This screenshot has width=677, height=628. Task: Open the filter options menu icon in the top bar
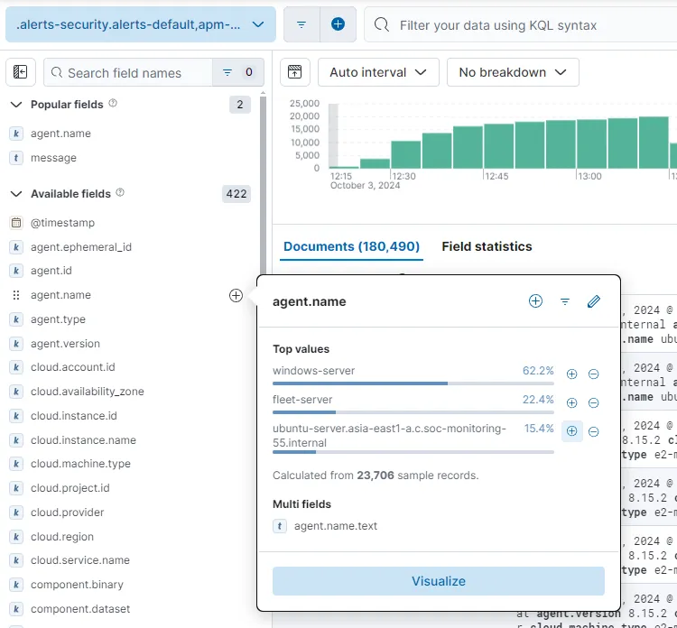click(x=301, y=24)
